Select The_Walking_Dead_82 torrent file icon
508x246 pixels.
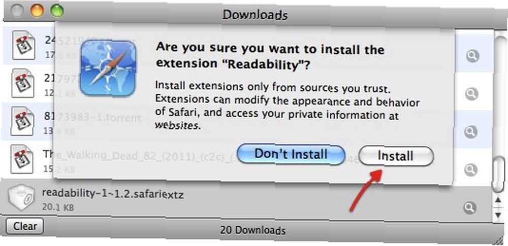pyautogui.click(x=22, y=159)
